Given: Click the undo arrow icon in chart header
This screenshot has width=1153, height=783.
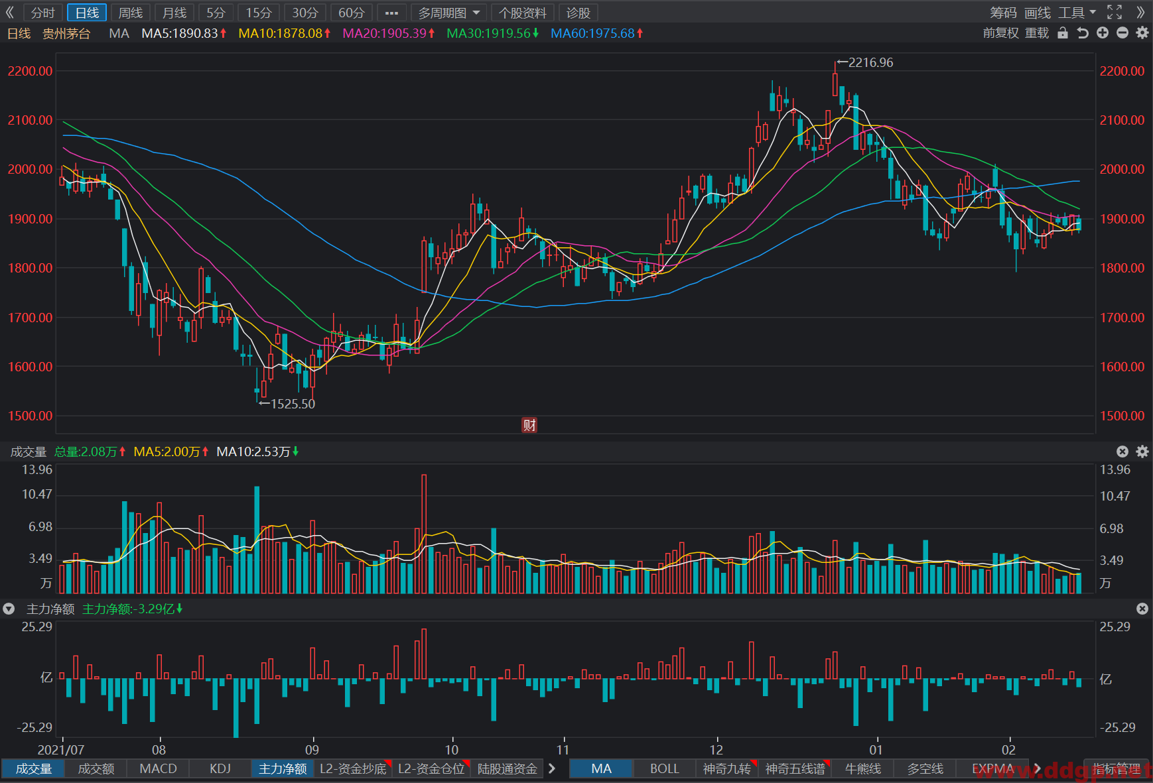Looking at the screenshot, I should [1083, 33].
